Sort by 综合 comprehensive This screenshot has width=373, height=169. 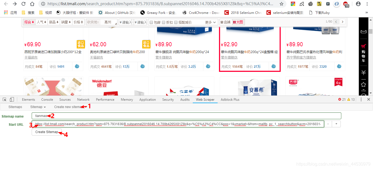coord(29,22)
